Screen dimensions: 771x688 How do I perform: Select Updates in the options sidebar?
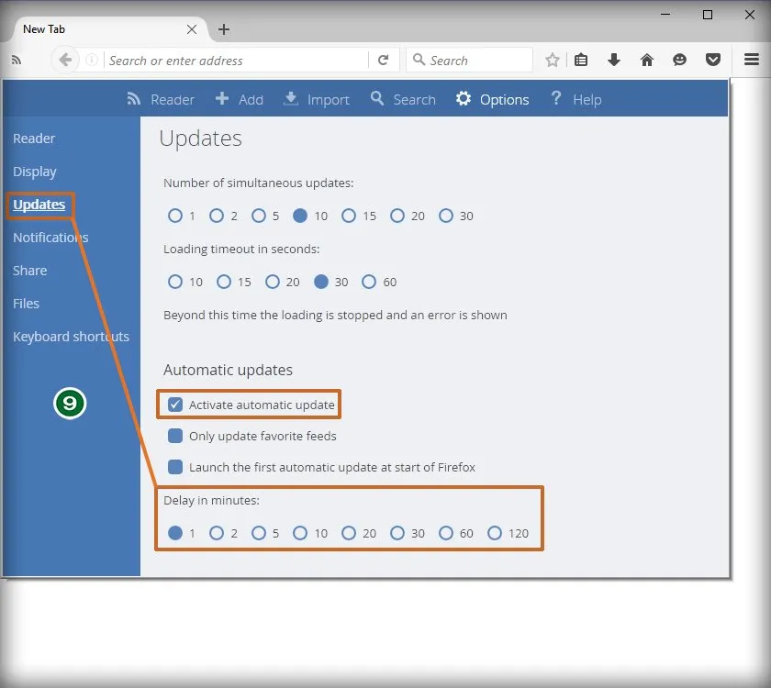pyautogui.click(x=39, y=205)
